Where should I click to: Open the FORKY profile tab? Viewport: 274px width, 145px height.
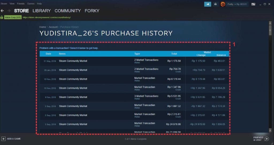click(x=92, y=11)
